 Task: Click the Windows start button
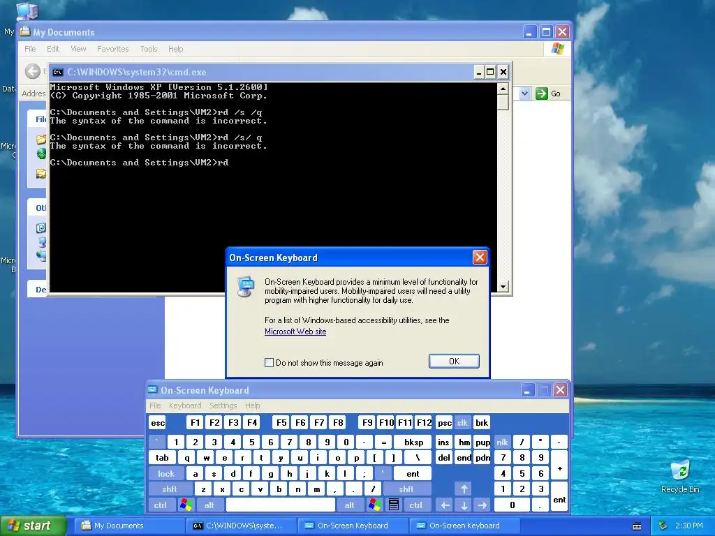click(33, 526)
